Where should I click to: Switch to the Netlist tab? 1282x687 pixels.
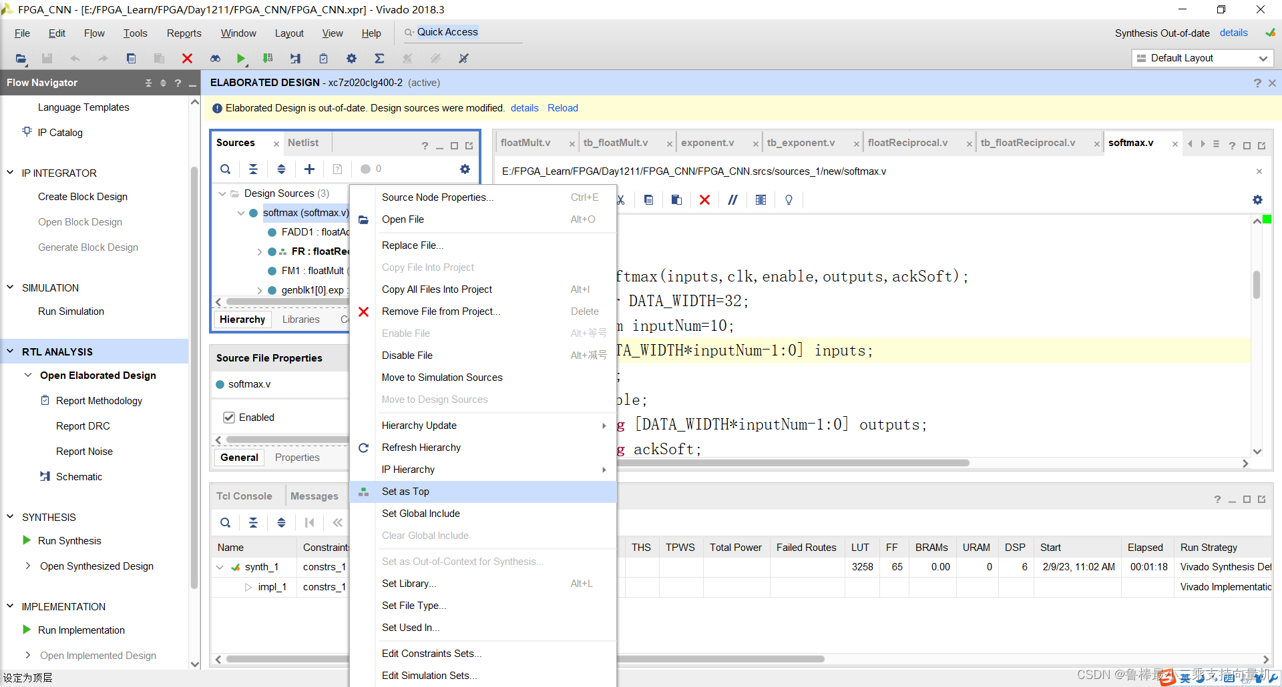point(303,143)
